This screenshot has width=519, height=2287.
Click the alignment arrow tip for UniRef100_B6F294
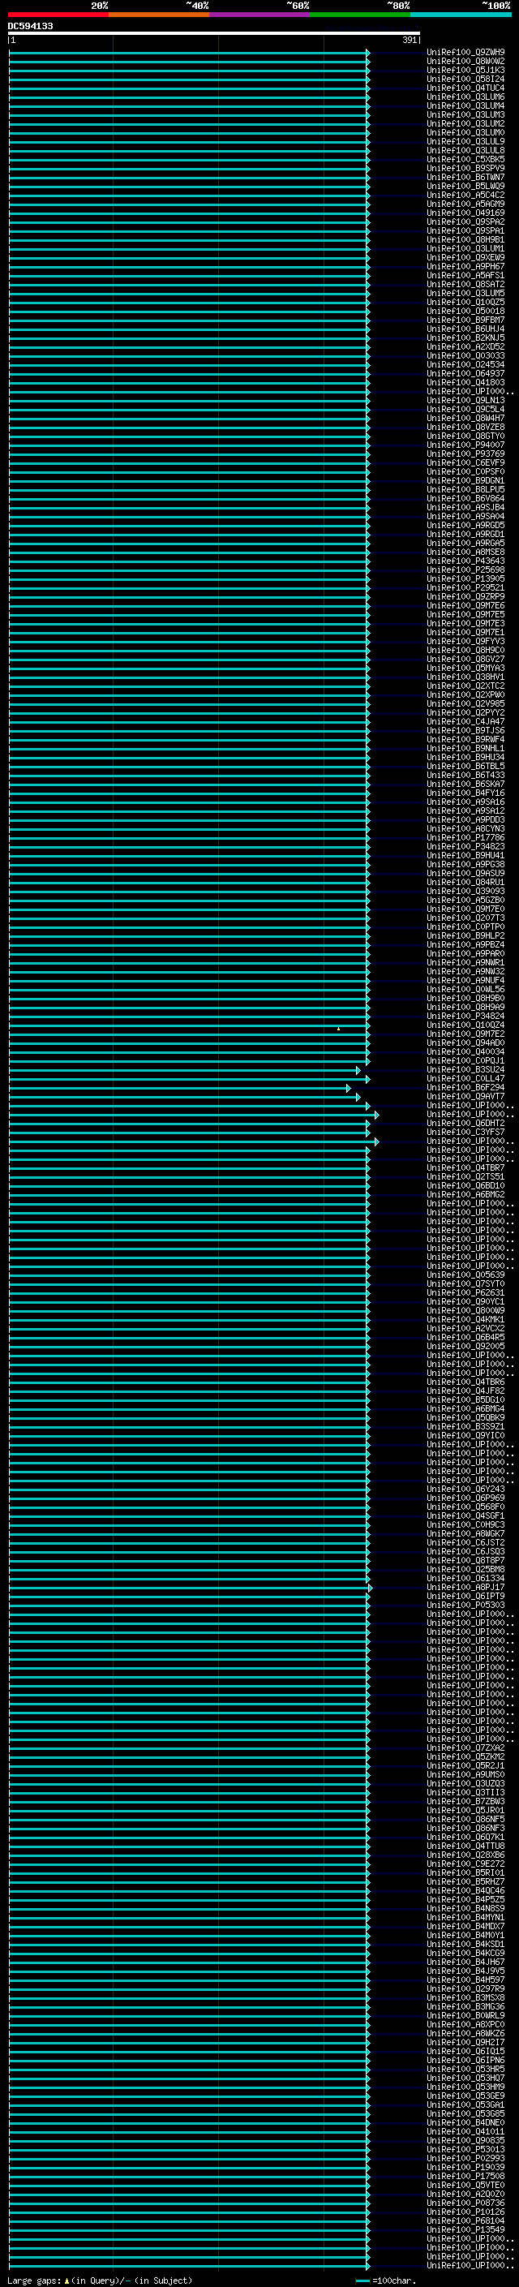click(348, 1088)
